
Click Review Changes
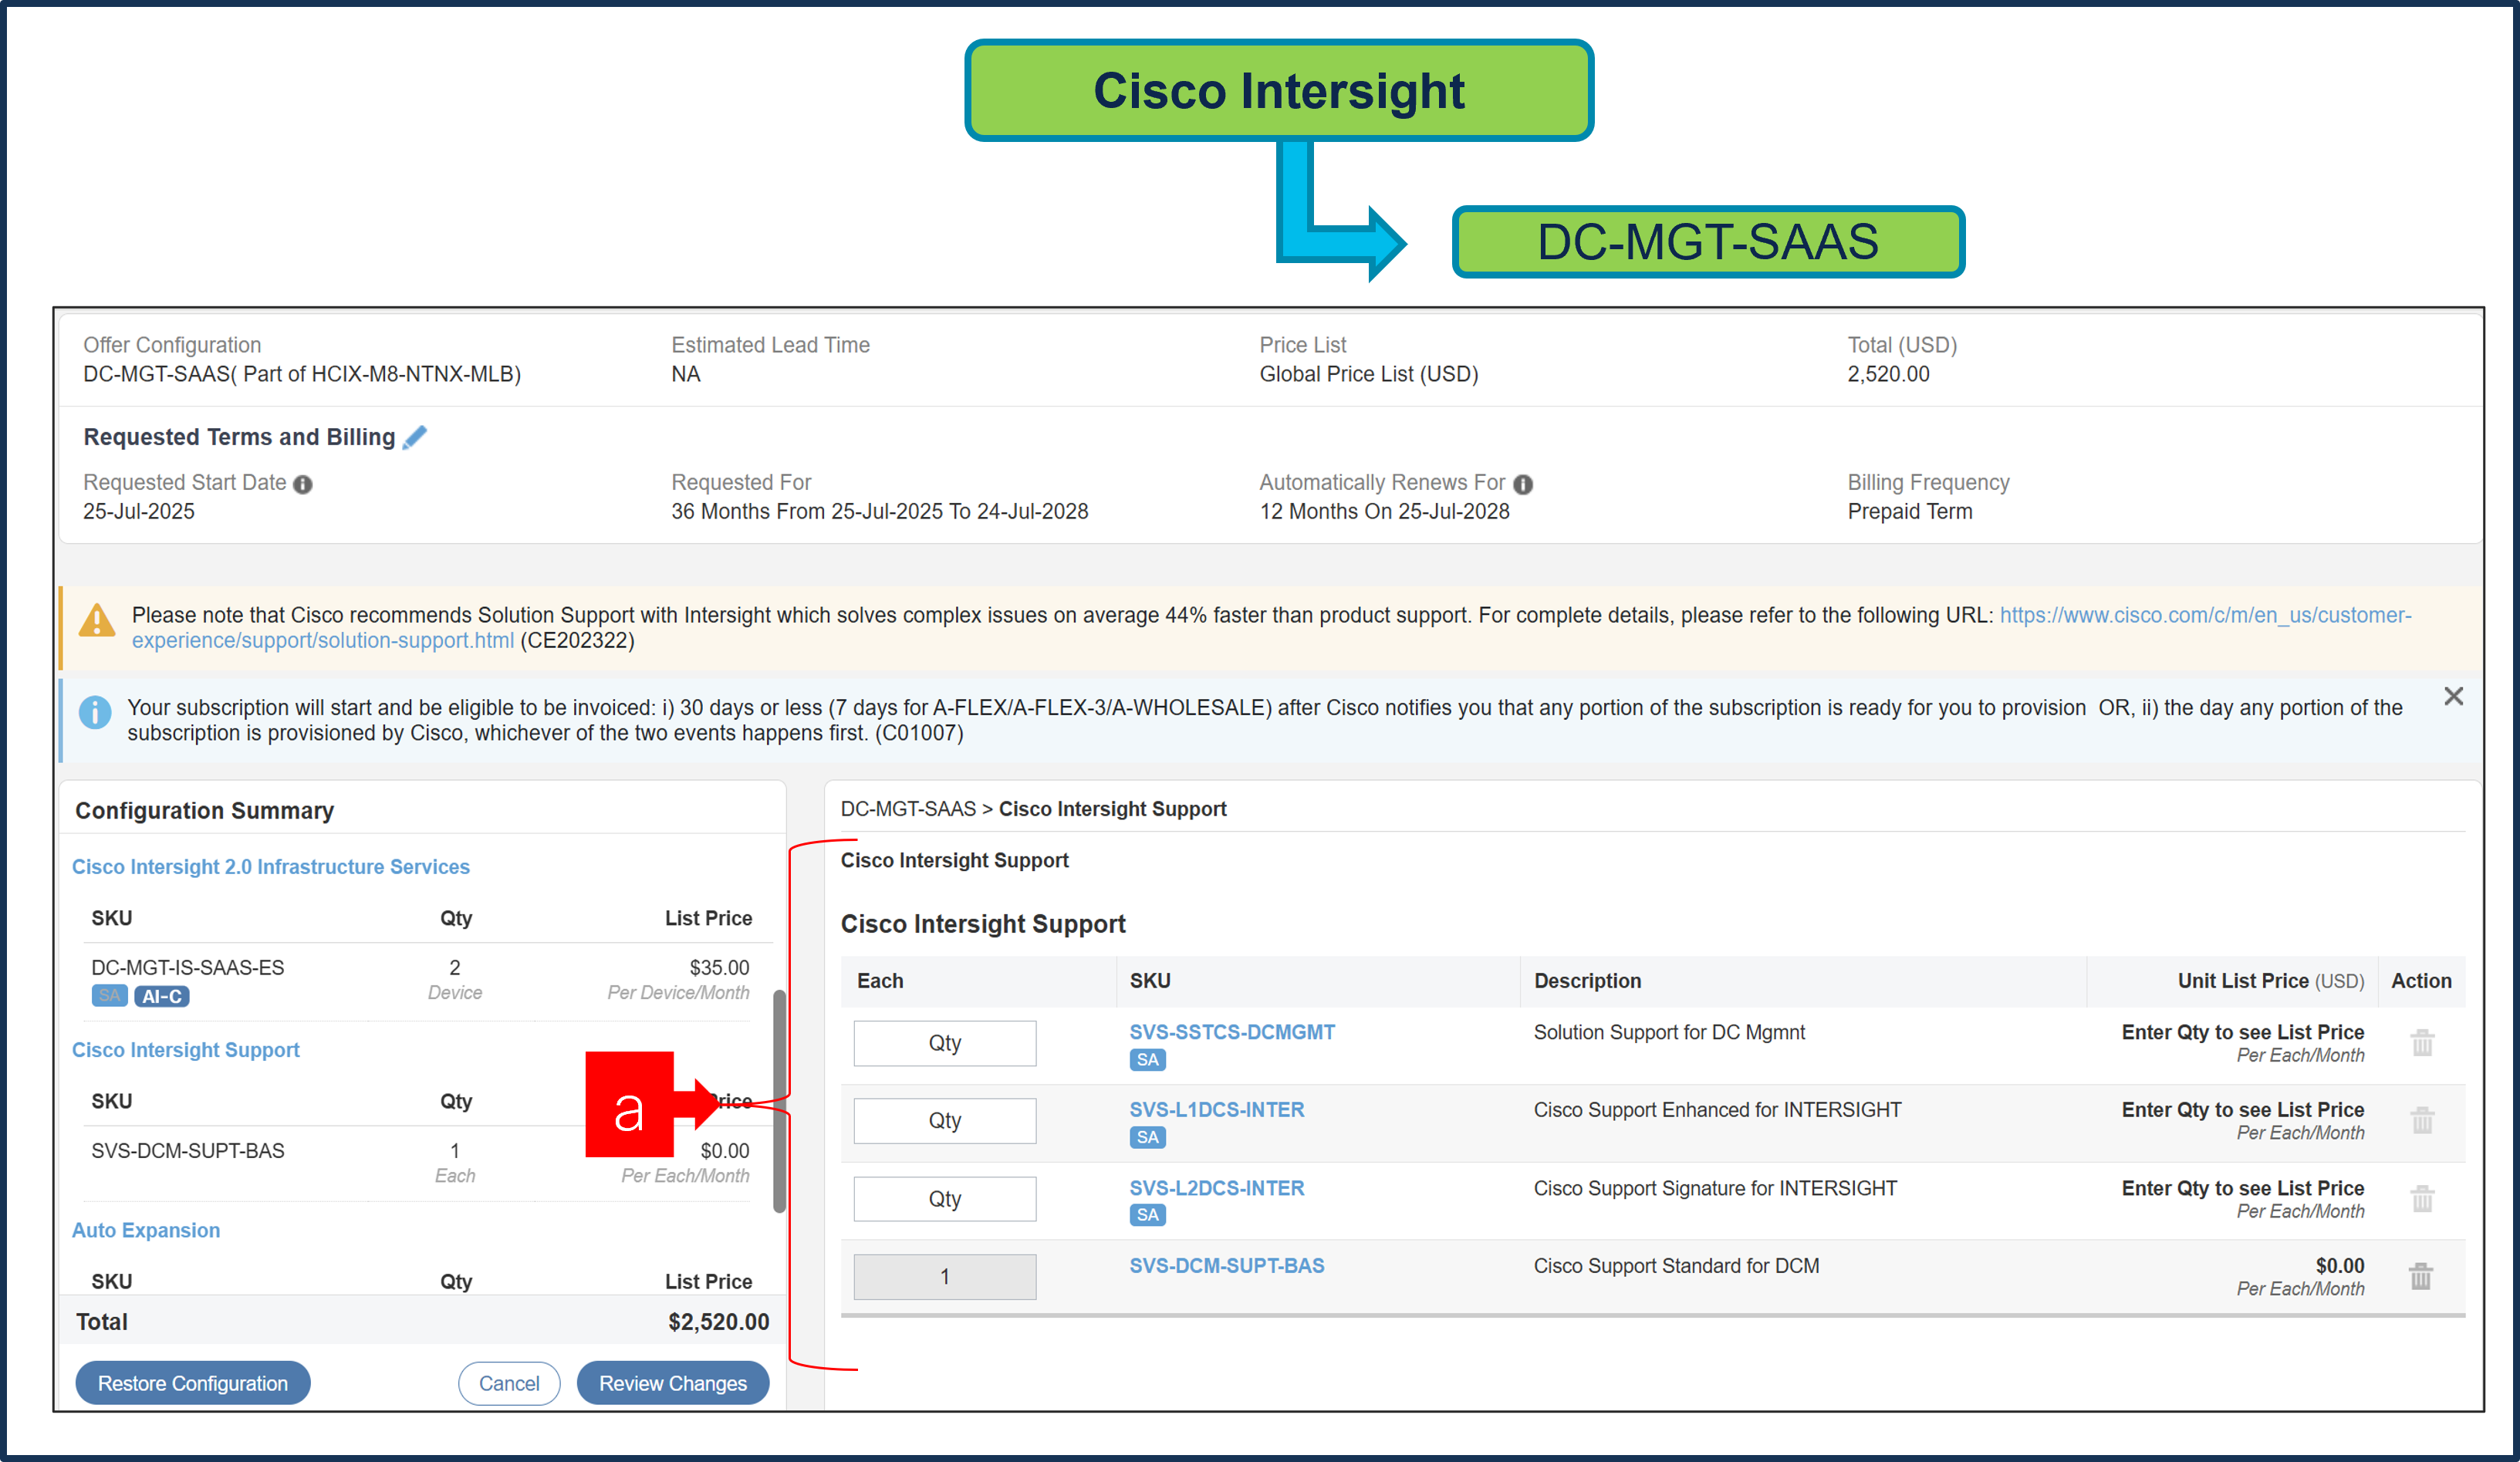pyautogui.click(x=672, y=1383)
